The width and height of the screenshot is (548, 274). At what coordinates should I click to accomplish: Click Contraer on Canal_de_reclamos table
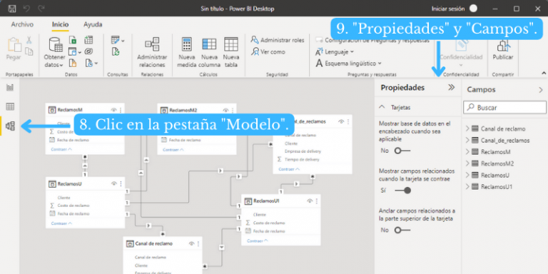pyautogui.click(x=289, y=169)
